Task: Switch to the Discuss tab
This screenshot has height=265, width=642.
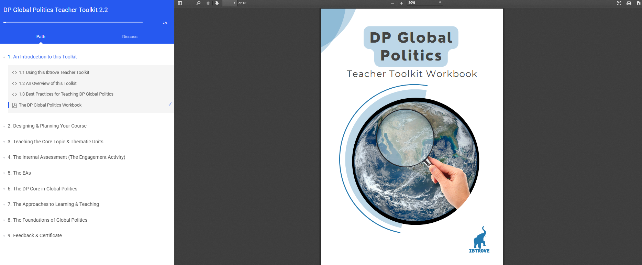Action: pos(130,37)
